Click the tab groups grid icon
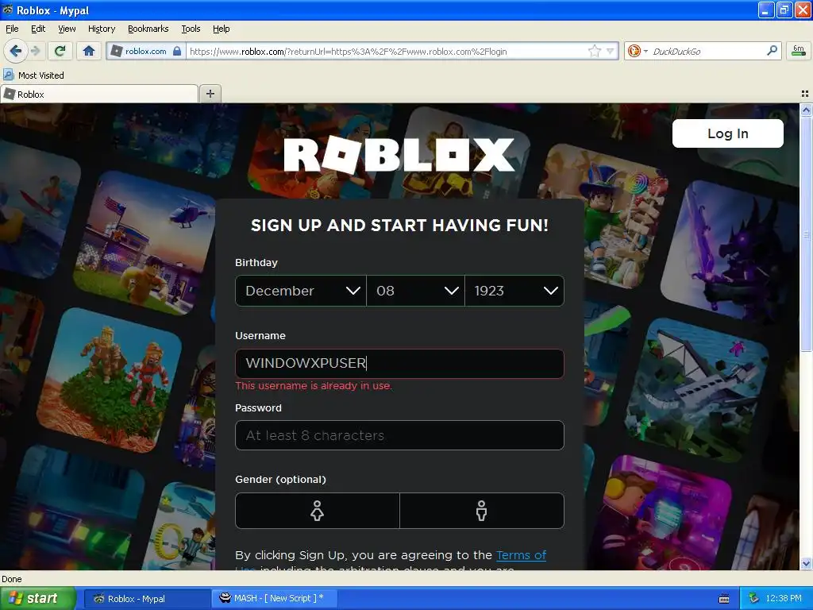The image size is (813, 610). [805, 94]
